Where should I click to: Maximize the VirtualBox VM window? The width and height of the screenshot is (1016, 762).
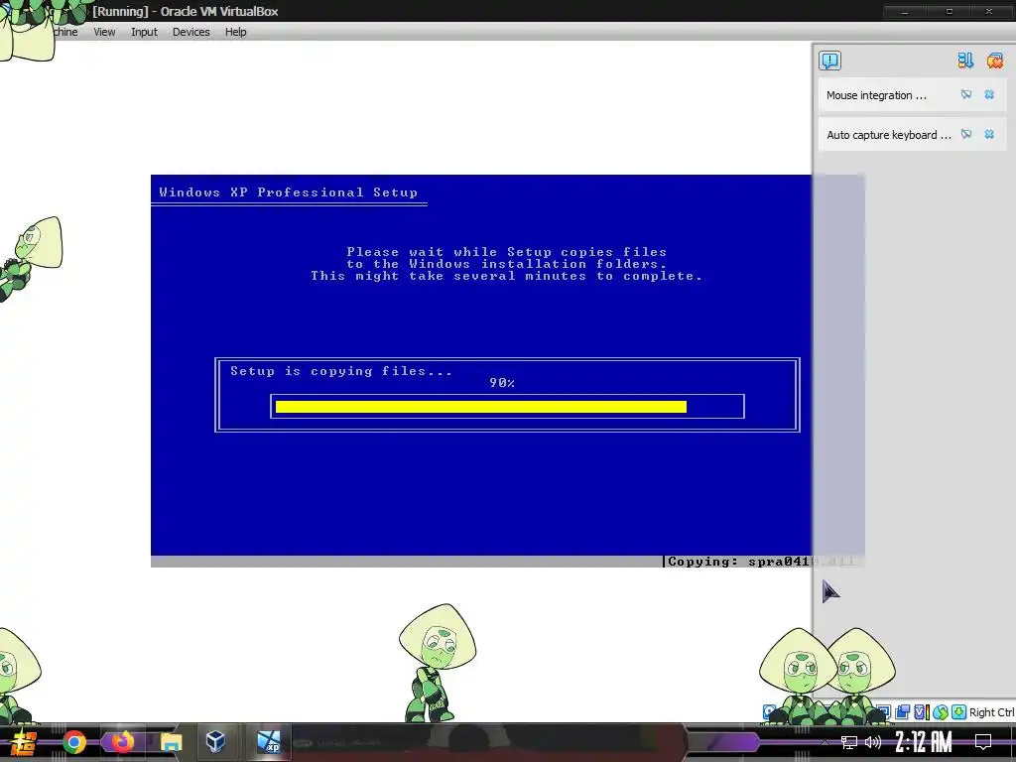950,11
